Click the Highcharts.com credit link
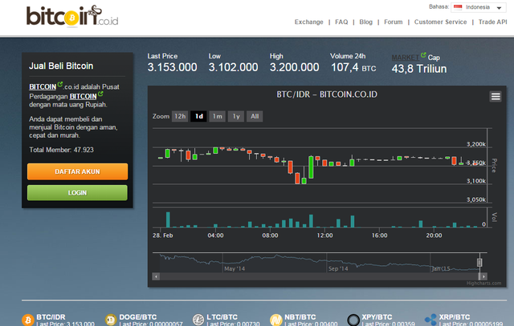The width and height of the screenshot is (514, 326). [x=483, y=284]
